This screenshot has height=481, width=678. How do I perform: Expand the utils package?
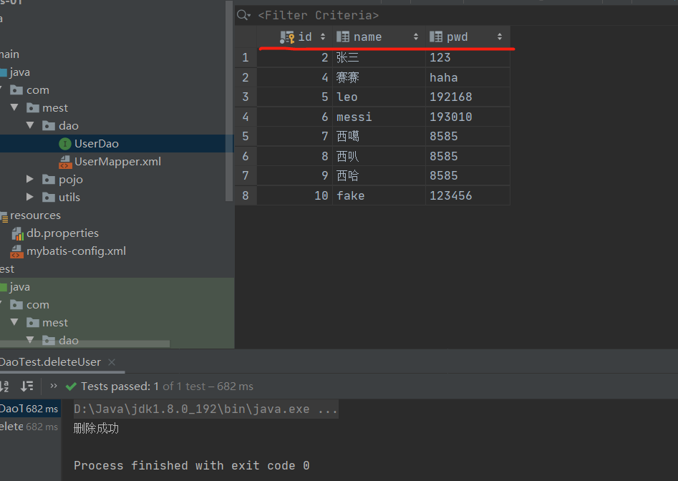[30, 197]
